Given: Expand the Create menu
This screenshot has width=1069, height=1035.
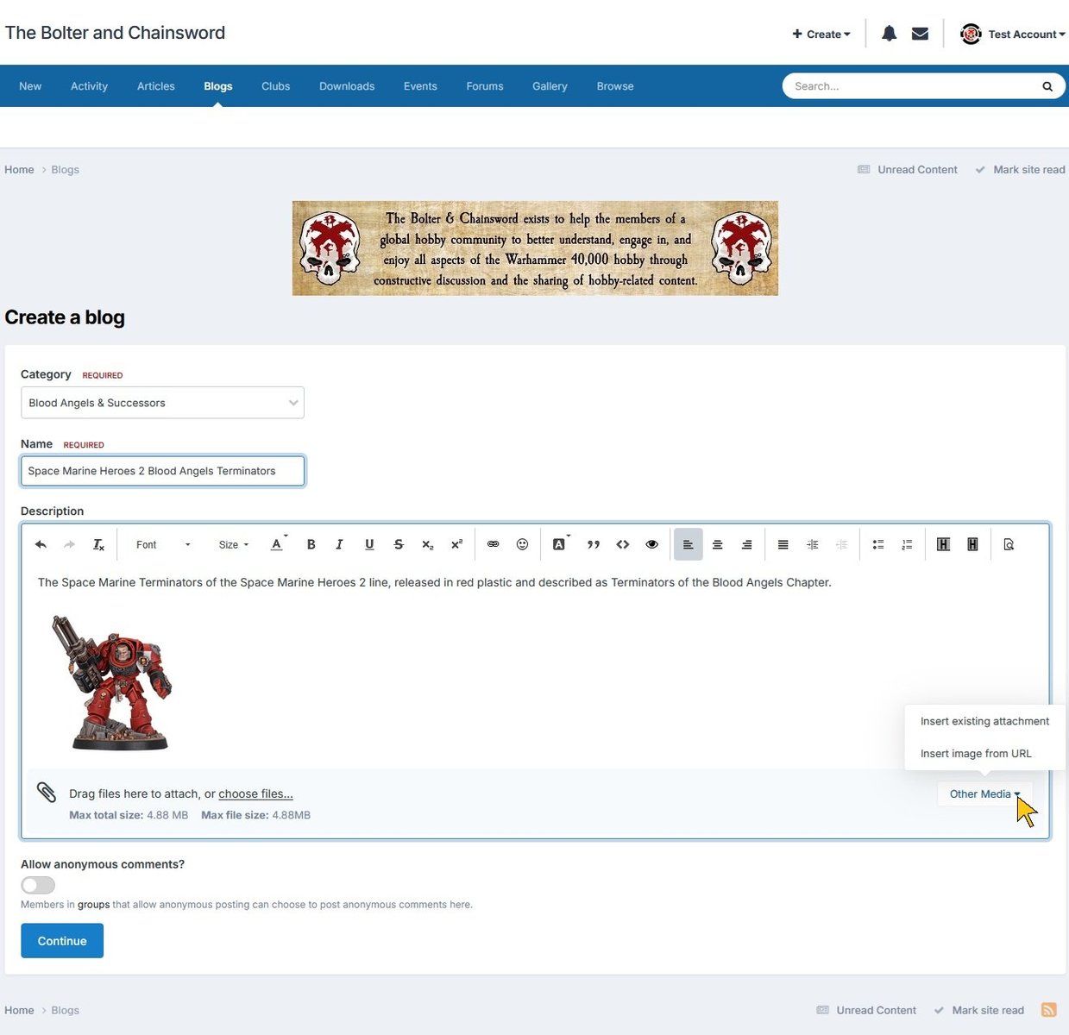Looking at the screenshot, I should tap(821, 34).
